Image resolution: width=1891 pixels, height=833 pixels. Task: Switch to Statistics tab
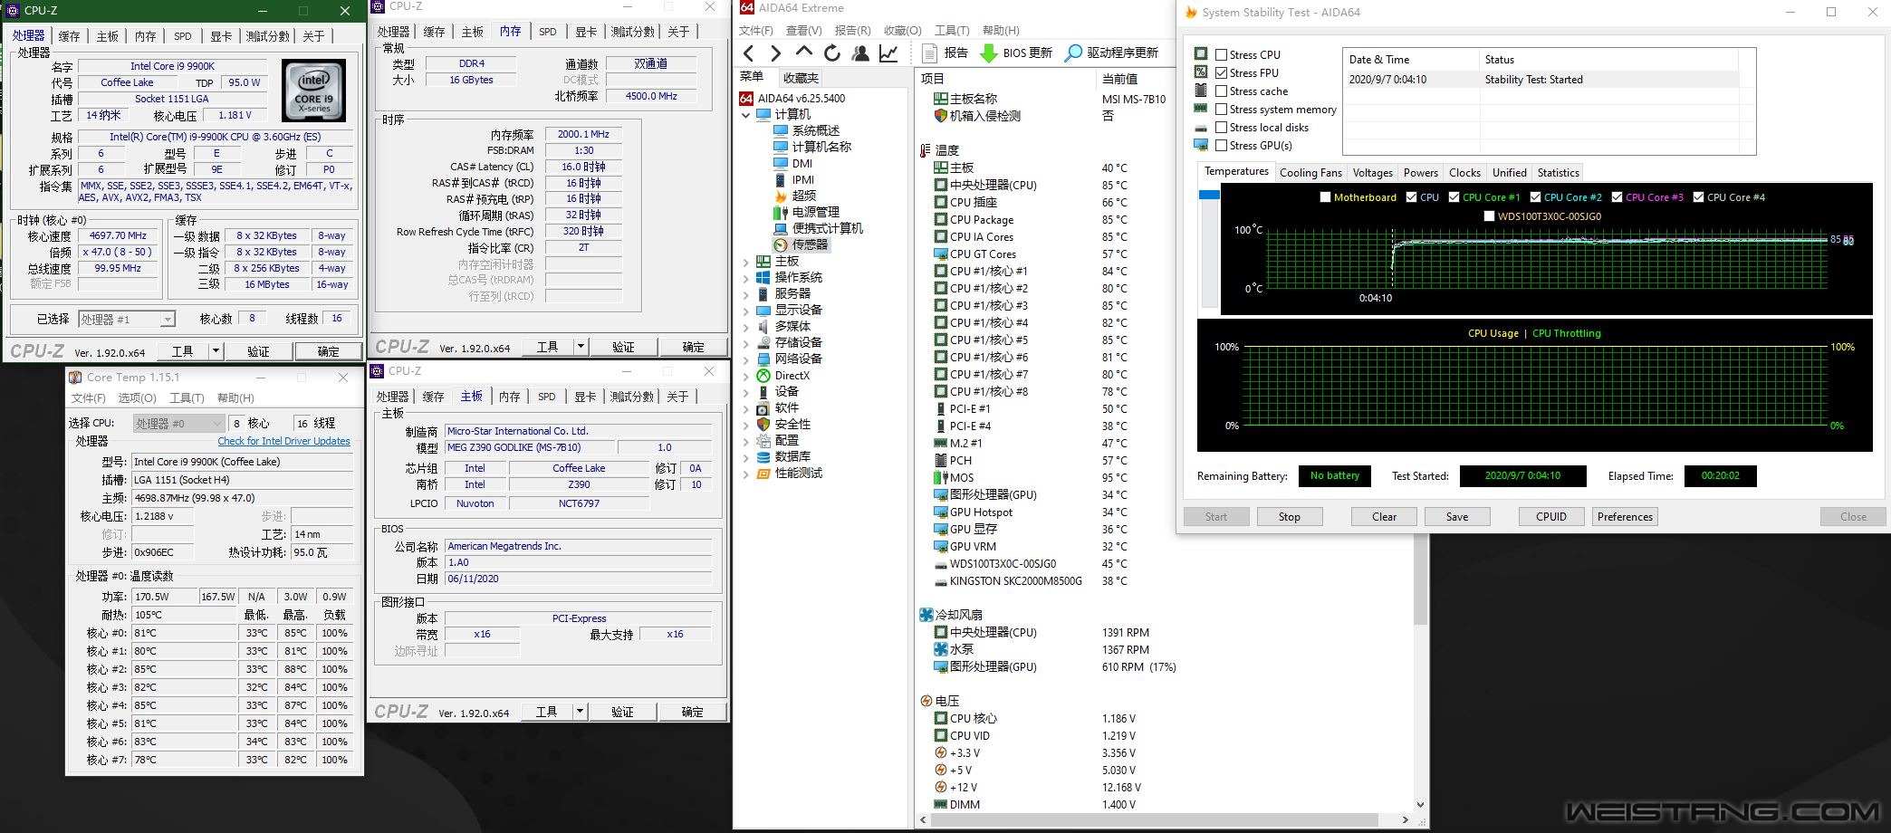[1558, 173]
